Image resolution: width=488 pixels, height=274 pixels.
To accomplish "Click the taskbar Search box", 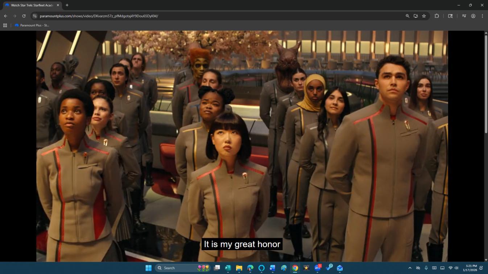I will [x=182, y=268].
